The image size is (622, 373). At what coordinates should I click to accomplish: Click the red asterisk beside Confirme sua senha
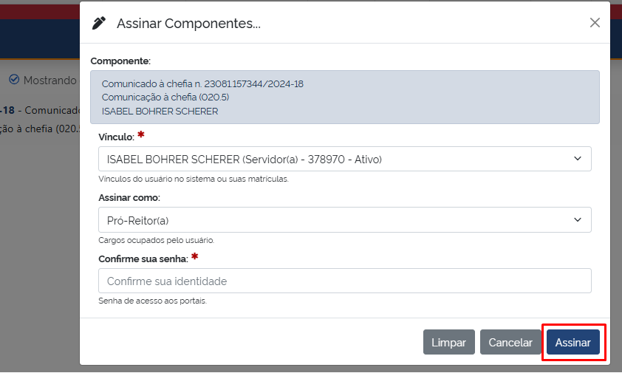tap(195, 258)
